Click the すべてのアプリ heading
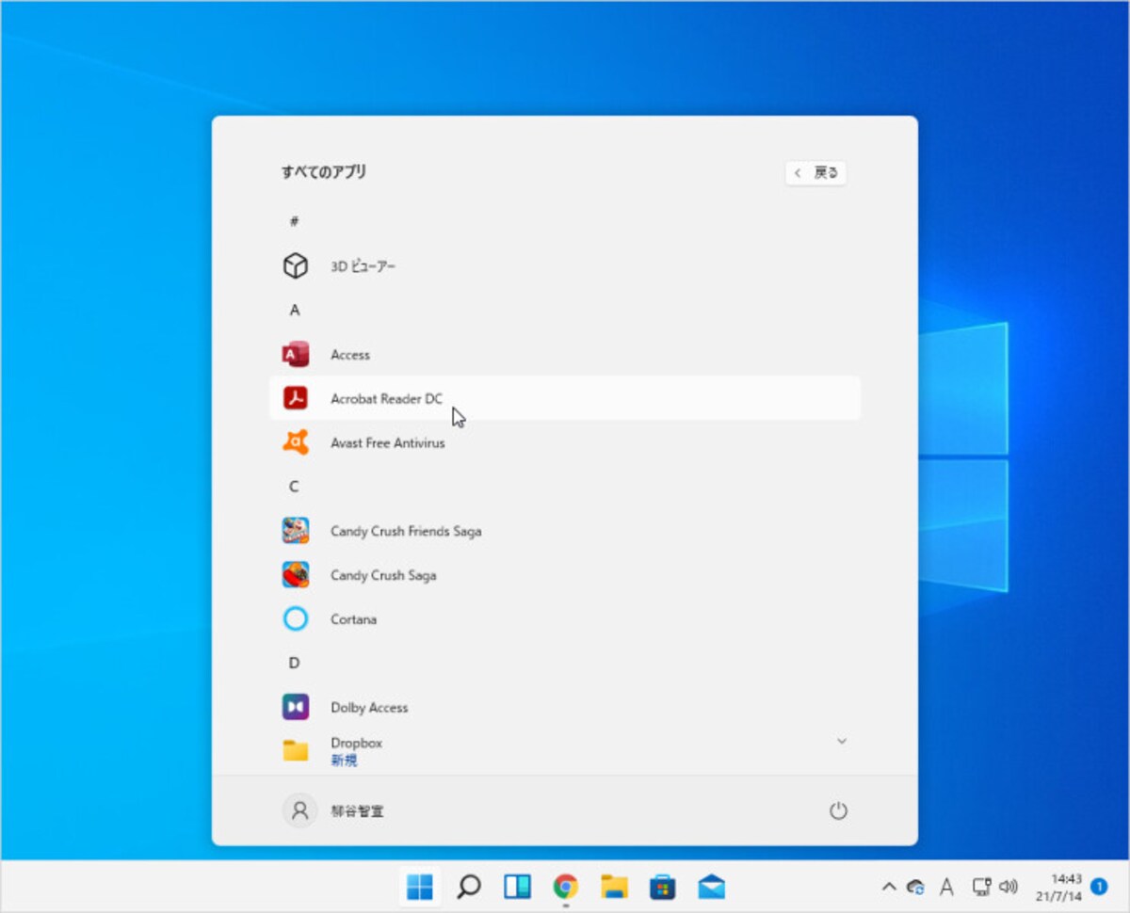Screen dimensions: 1130x913 [324, 171]
